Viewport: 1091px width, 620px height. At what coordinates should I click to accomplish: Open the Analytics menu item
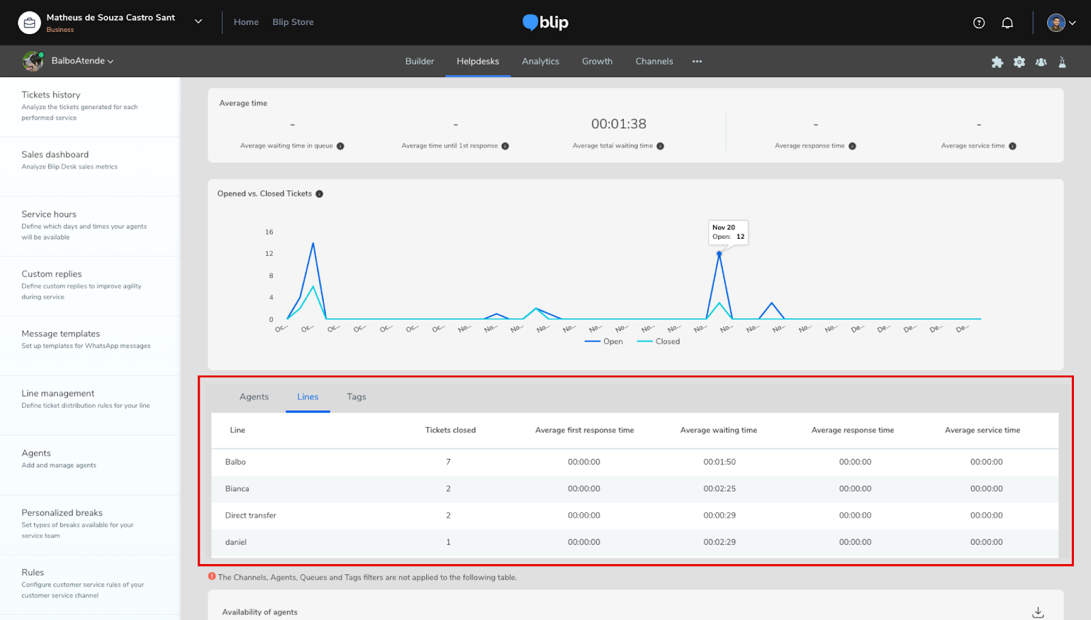pos(540,61)
